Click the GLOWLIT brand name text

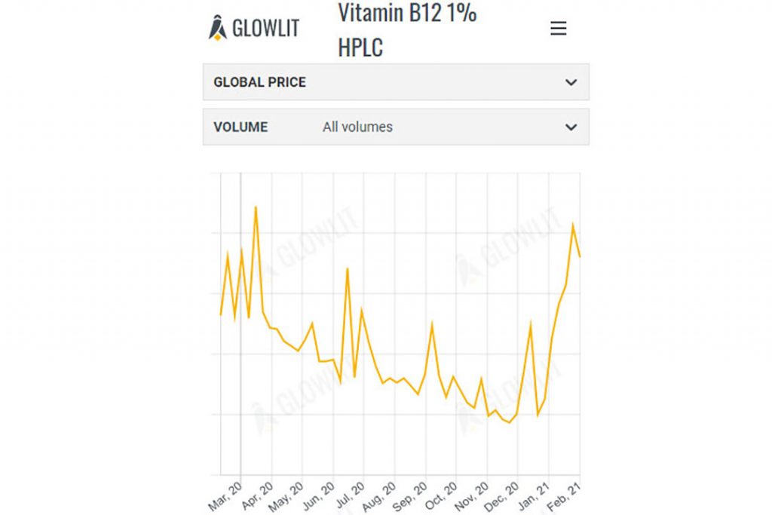(x=265, y=29)
